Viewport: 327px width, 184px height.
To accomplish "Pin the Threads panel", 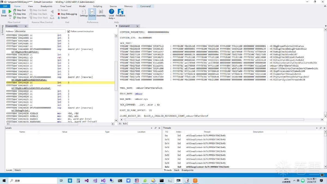I will tap(321, 128).
